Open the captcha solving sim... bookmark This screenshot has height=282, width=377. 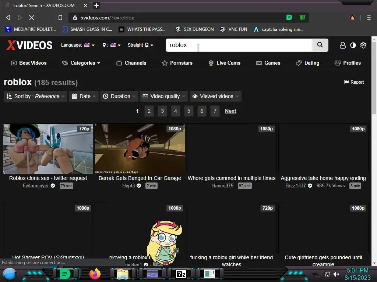tap(279, 29)
